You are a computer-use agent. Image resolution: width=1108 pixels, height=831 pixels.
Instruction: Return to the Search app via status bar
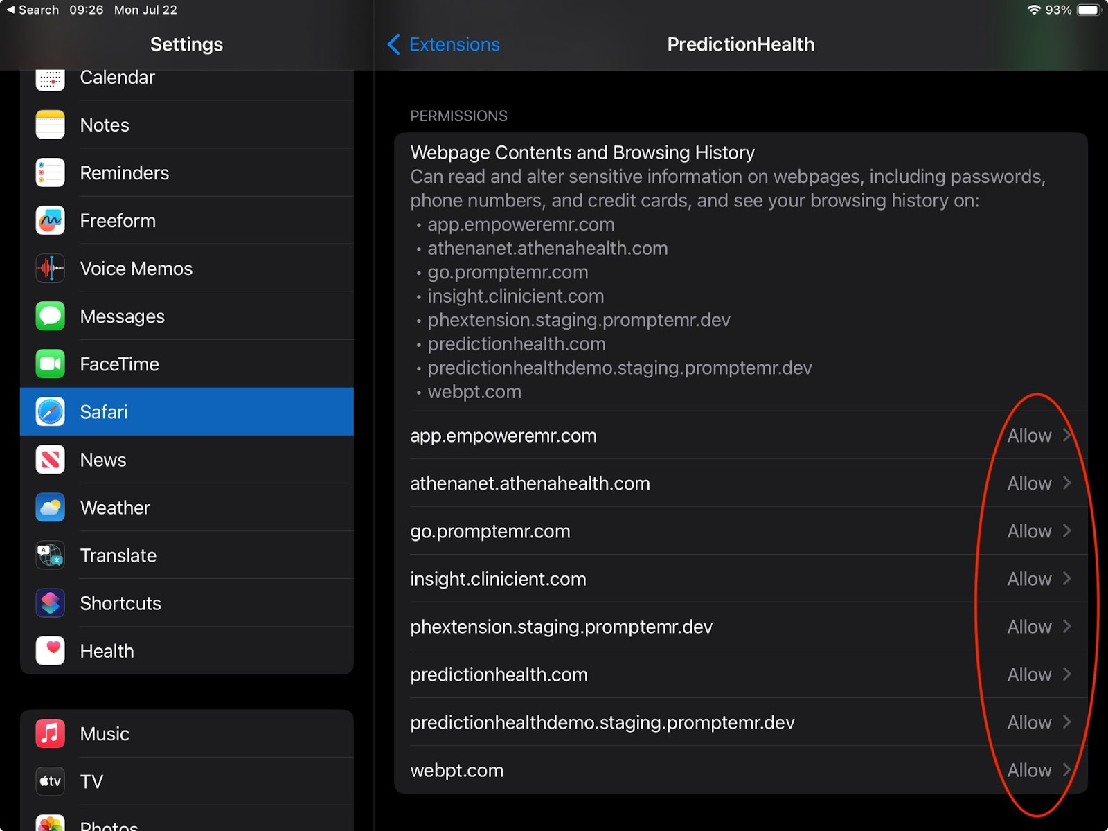pyautogui.click(x=33, y=10)
